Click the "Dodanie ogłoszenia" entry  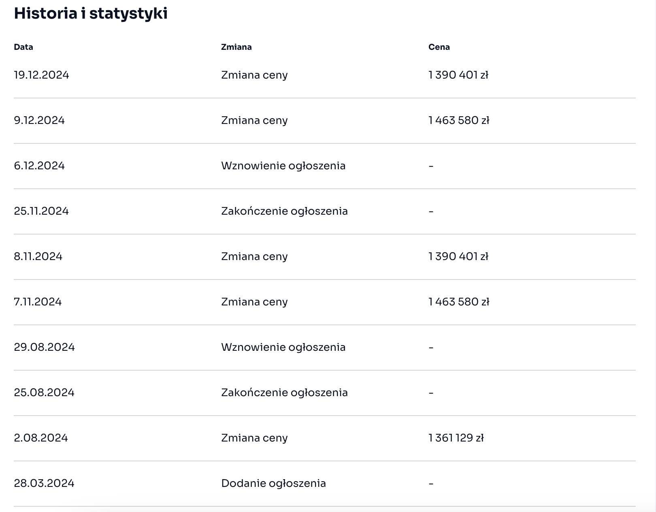273,483
